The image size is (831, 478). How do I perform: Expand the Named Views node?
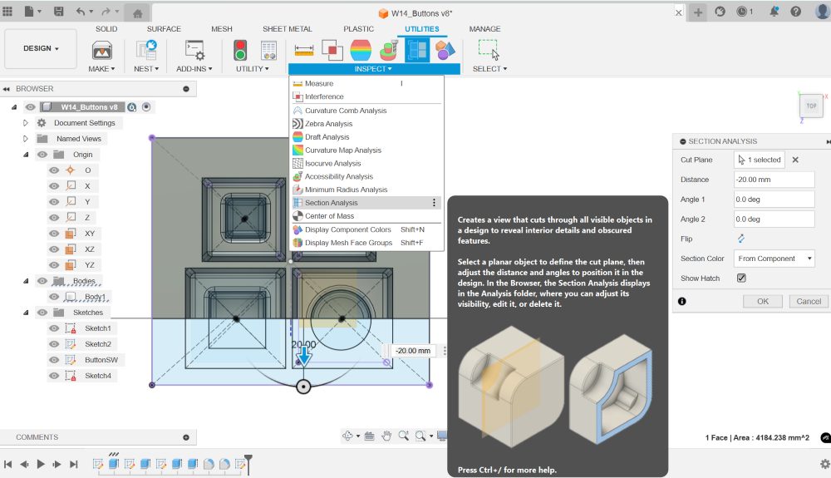pos(26,139)
